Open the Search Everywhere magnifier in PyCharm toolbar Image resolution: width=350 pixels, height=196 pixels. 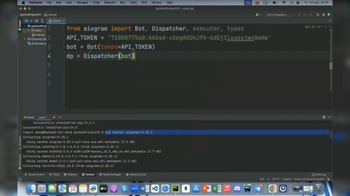click(318, 15)
